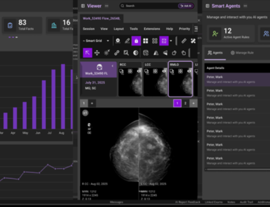Click the Viewer panel title icon
This screenshot has height=207, width=270.
tap(83, 6)
